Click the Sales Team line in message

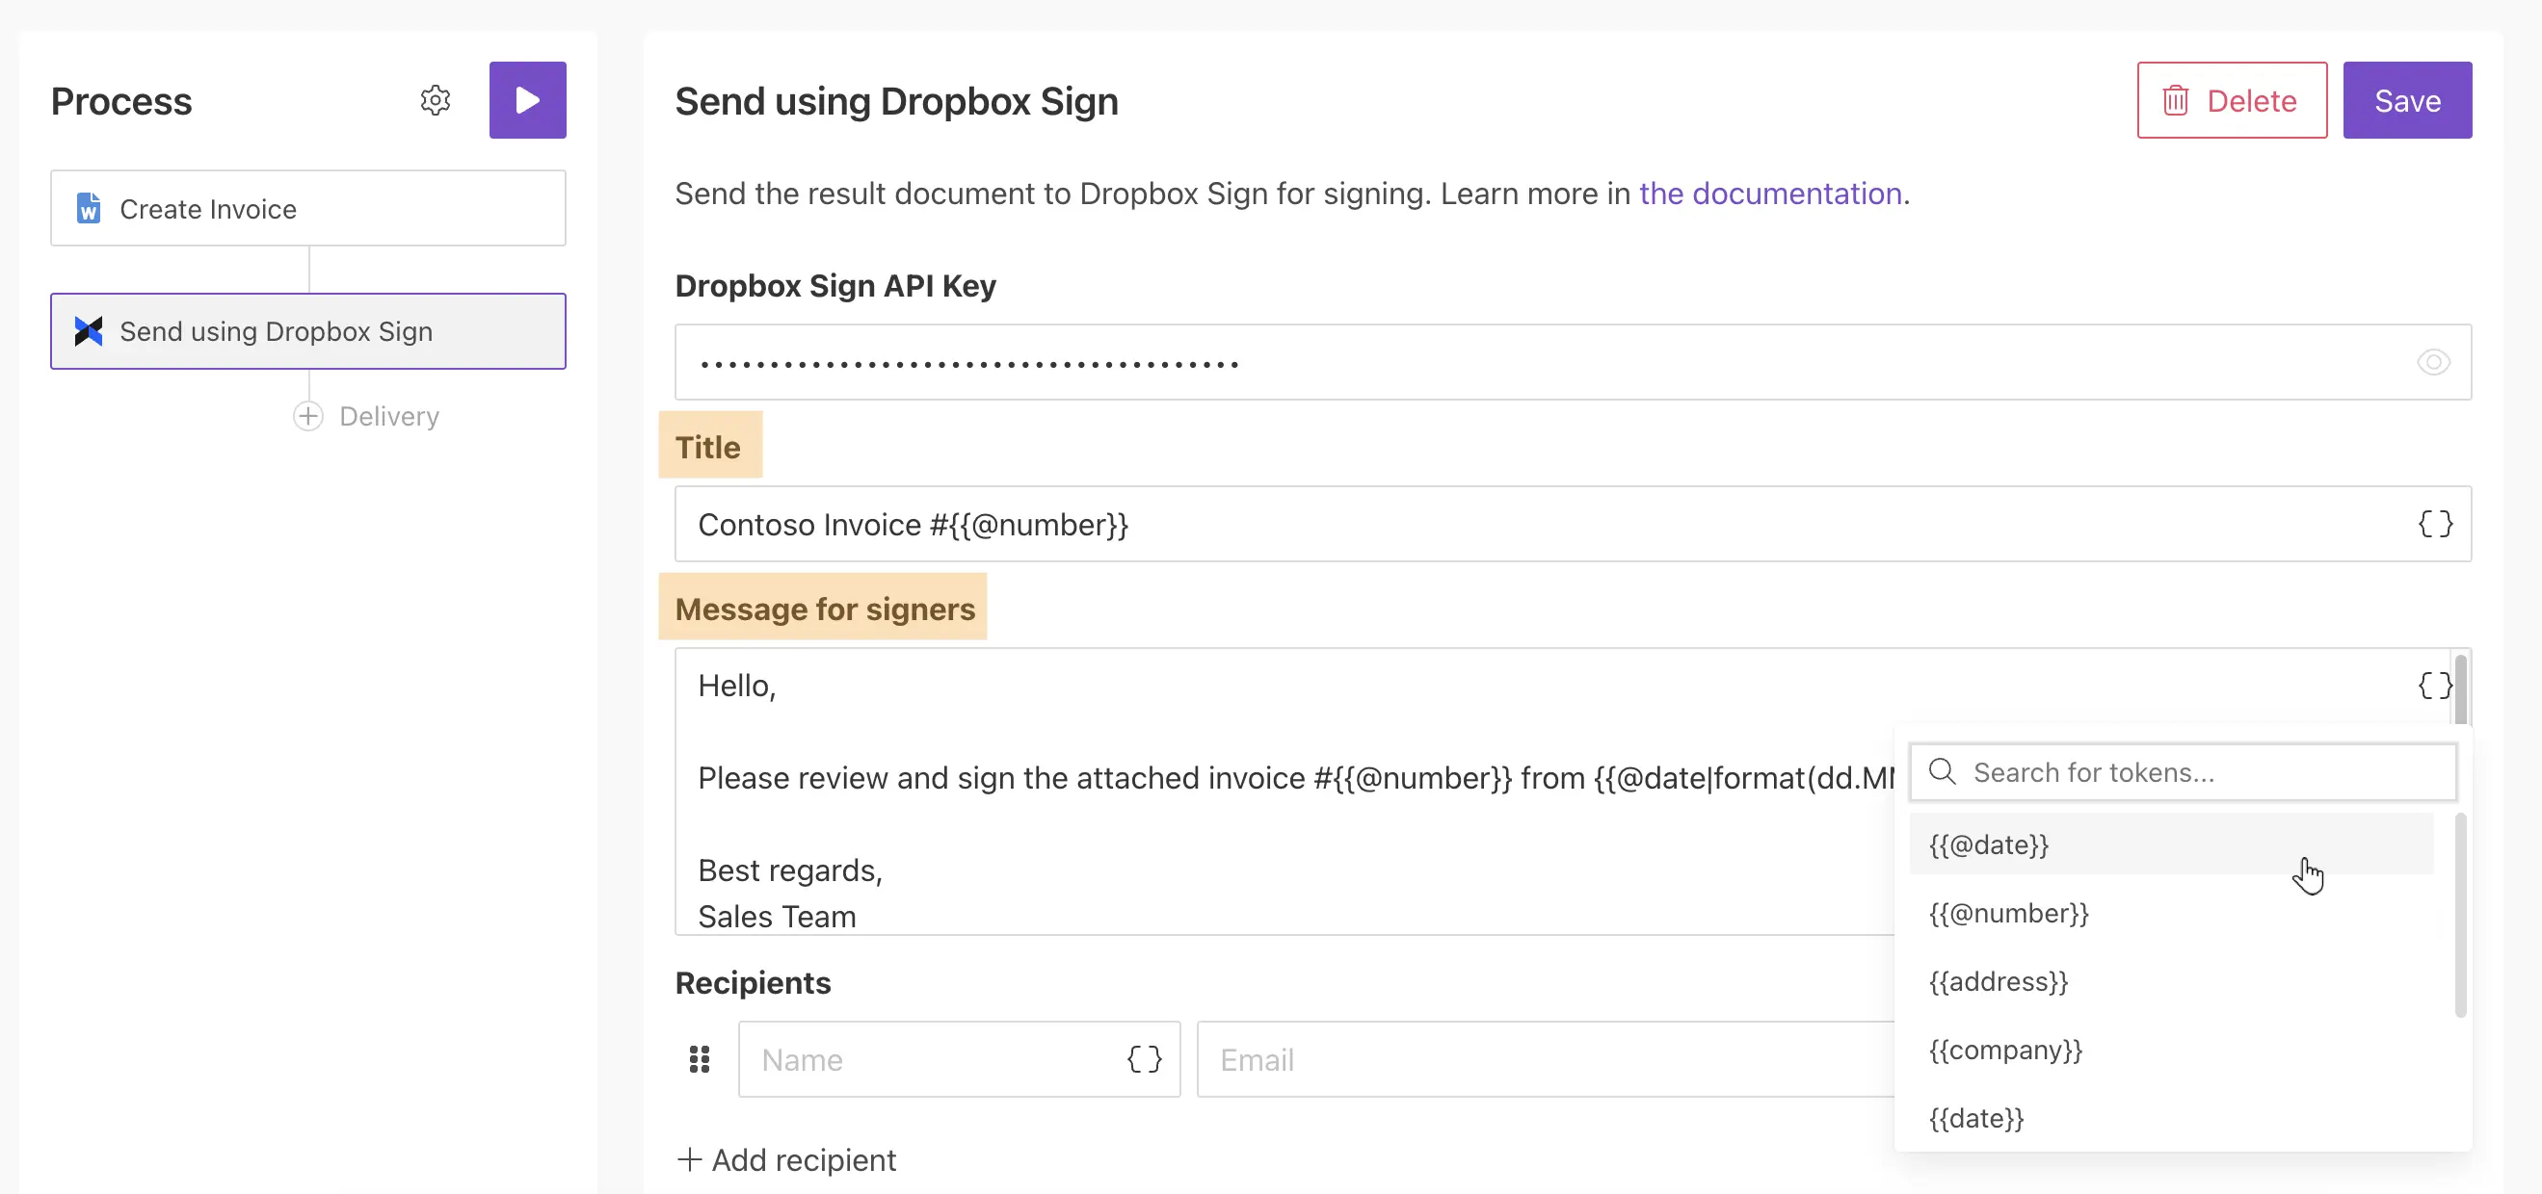[777, 916]
